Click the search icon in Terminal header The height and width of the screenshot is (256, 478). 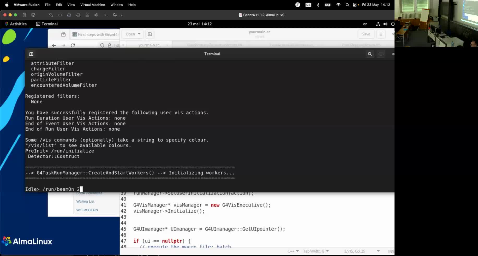[x=370, y=54]
